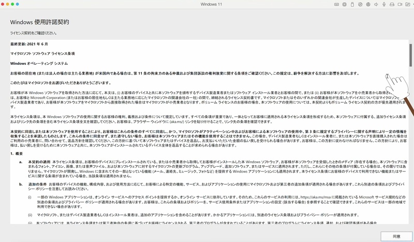Click the CPU chip status icon
414x242 pixels.
pyautogui.click(x=344, y=4)
